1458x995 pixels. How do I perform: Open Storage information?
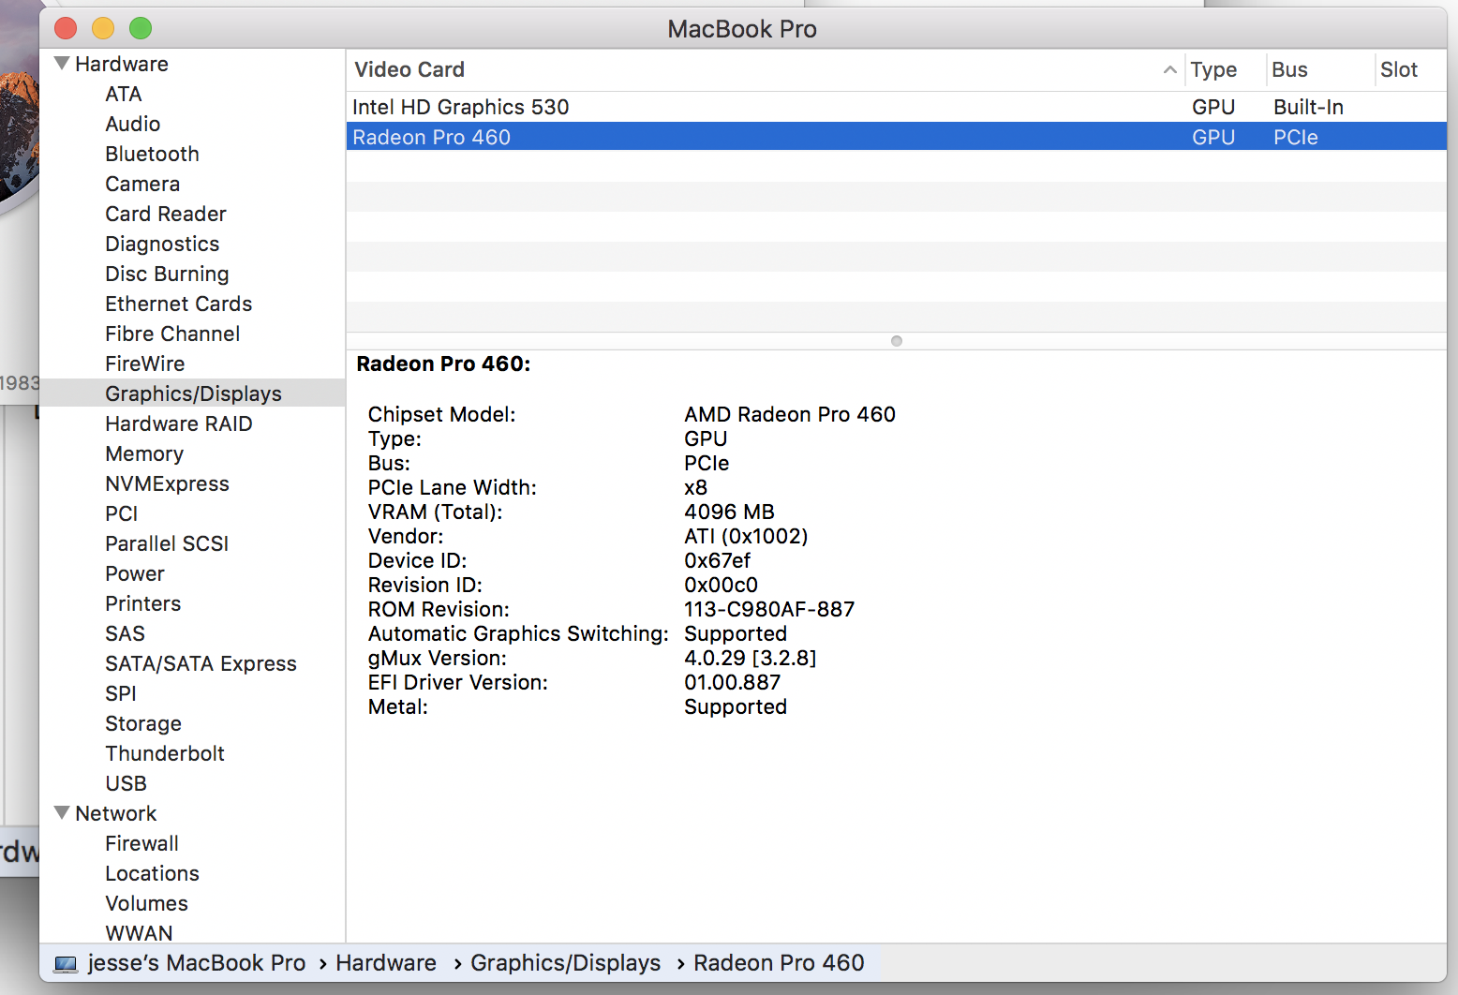coord(143,723)
